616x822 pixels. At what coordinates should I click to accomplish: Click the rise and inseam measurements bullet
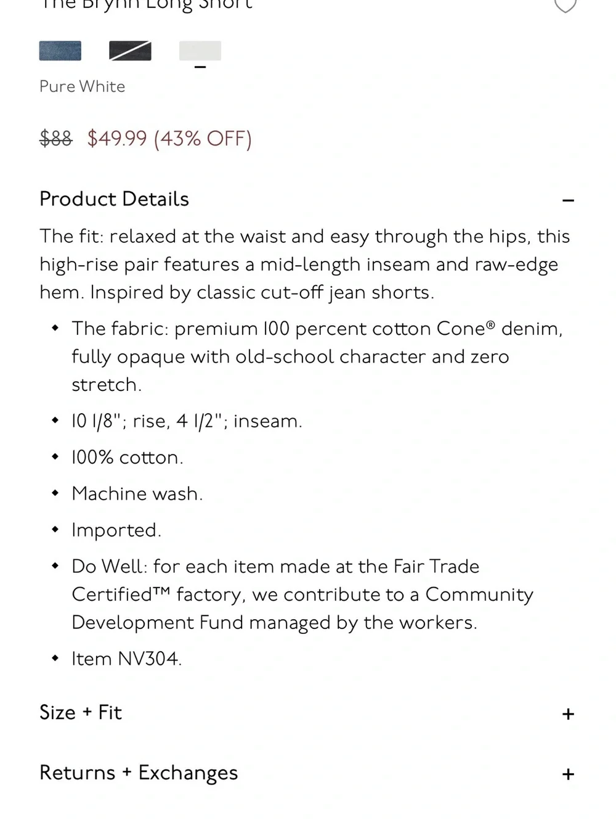pos(187,421)
